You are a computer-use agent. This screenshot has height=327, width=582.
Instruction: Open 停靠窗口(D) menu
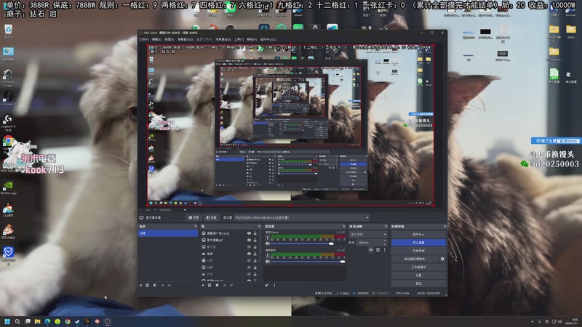click(x=186, y=39)
